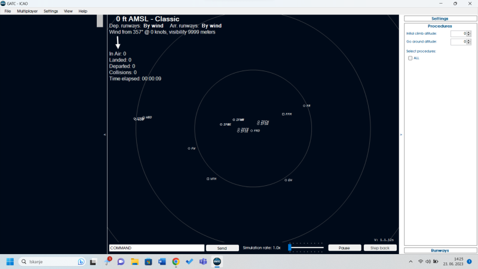Viewport: 478px width, 269px height.
Task: Open the Windows Start menu
Action: (10, 262)
